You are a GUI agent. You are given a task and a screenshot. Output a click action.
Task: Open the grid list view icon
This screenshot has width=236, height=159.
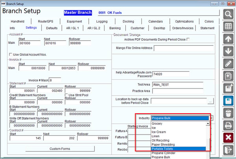tap(228, 26)
